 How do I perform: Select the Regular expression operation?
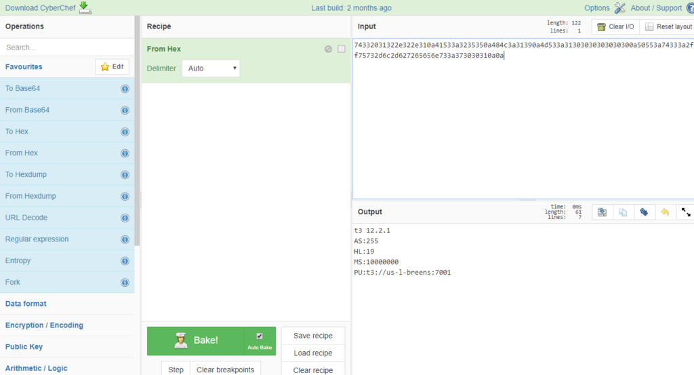tap(67, 239)
